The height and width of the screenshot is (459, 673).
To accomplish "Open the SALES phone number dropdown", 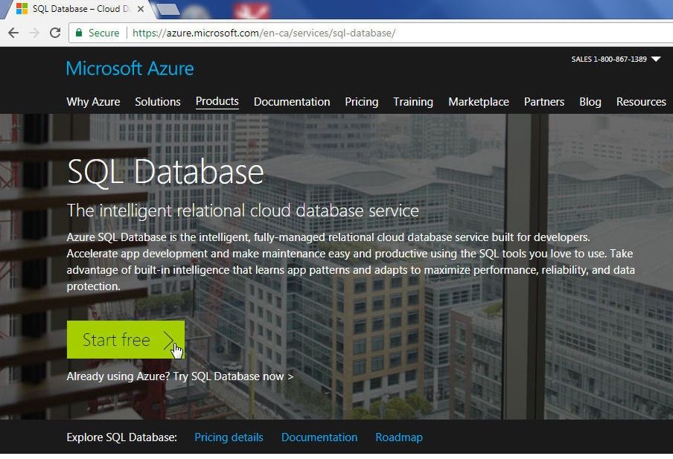I will [x=654, y=59].
